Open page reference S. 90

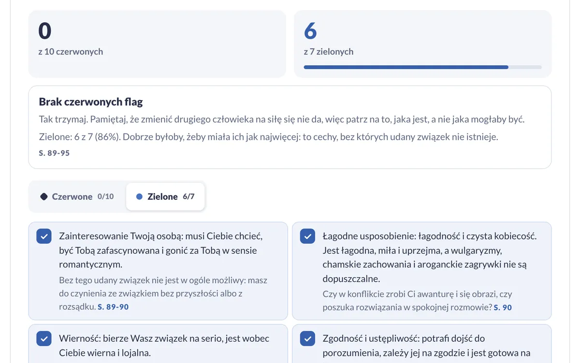coord(503,307)
